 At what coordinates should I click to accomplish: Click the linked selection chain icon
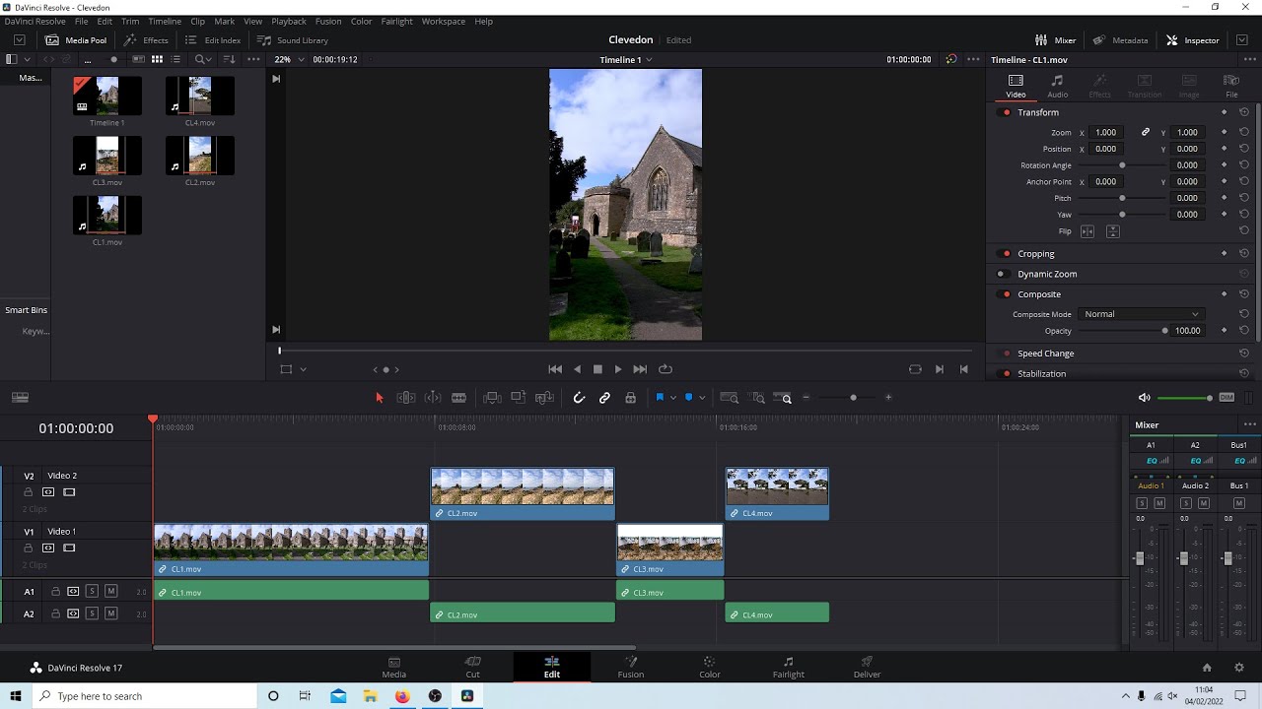pyautogui.click(x=604, y=398)
